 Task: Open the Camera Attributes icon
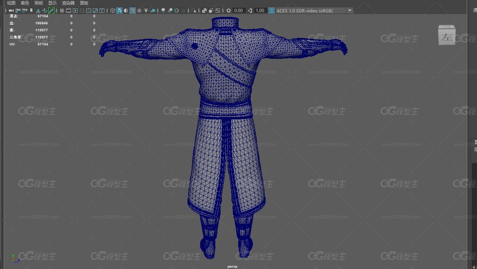coord(24,11)
